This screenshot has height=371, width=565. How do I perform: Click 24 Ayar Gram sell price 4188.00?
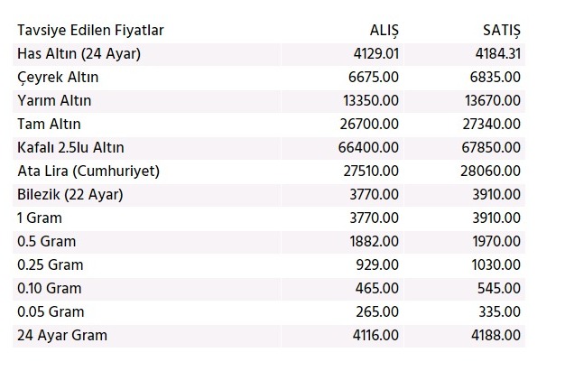coord(496,335)
